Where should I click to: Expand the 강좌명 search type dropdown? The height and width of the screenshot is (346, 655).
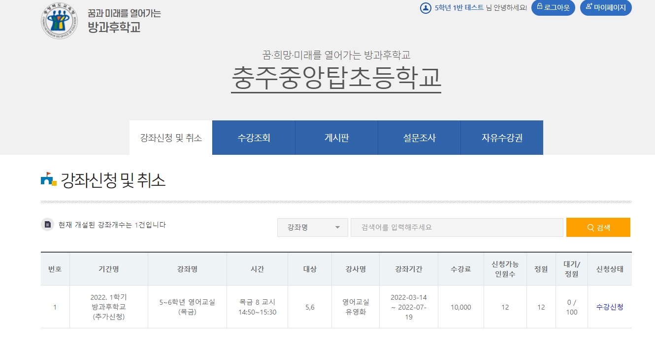(x=313, y=228)
